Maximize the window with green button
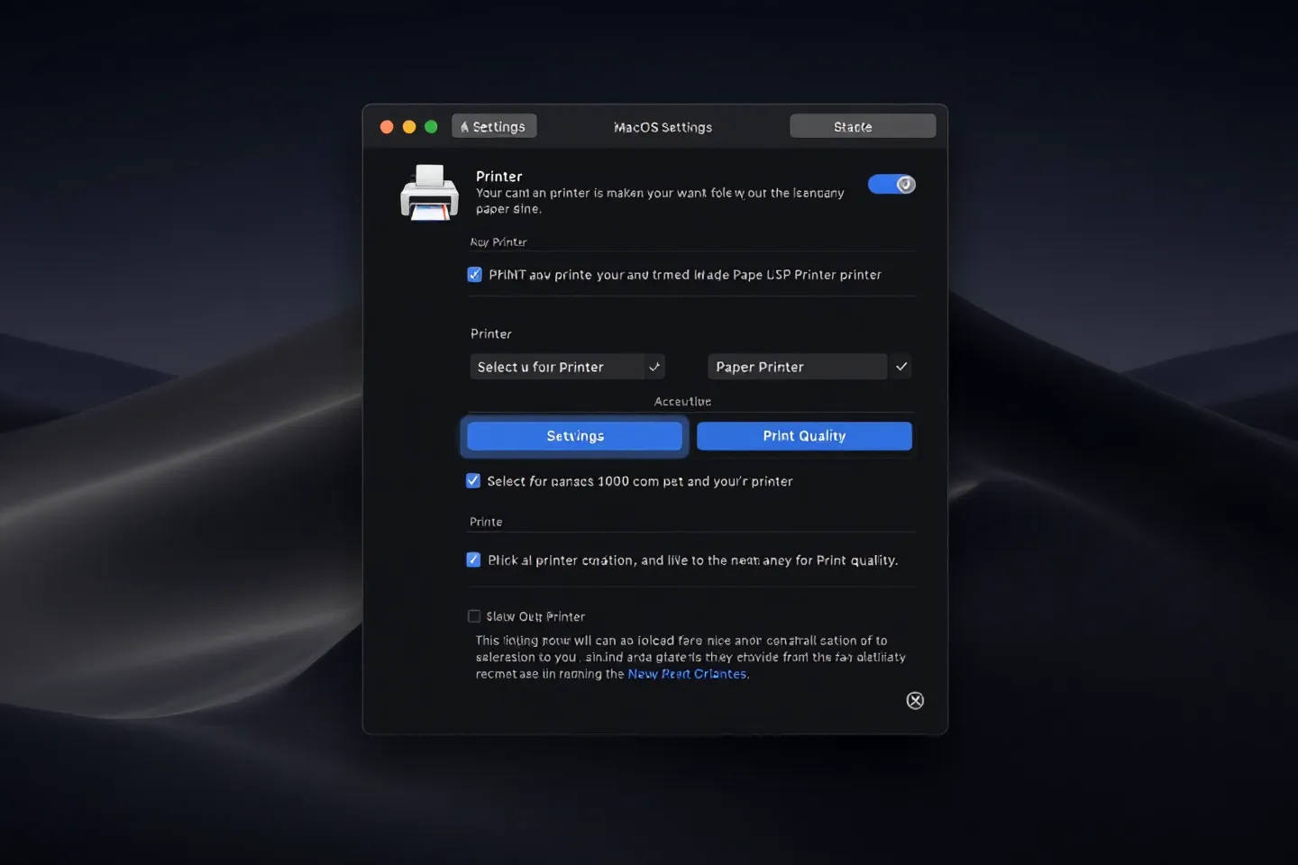The image size is (1298, 865). pos(431,127)
